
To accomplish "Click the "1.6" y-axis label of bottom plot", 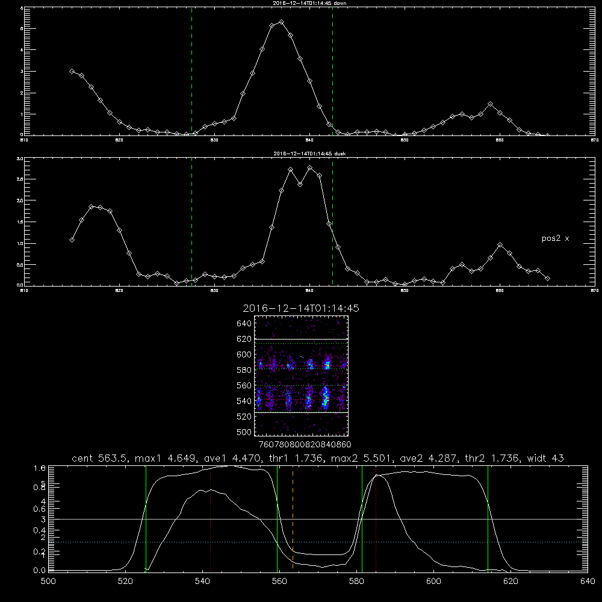I will 40,468.
